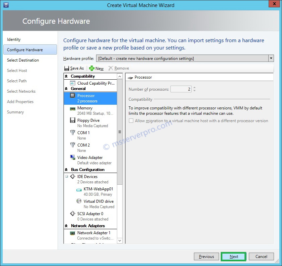Select the Configure Hardware wizard step
This screenshot has height=266, width=282.
[x=30, y=50]
